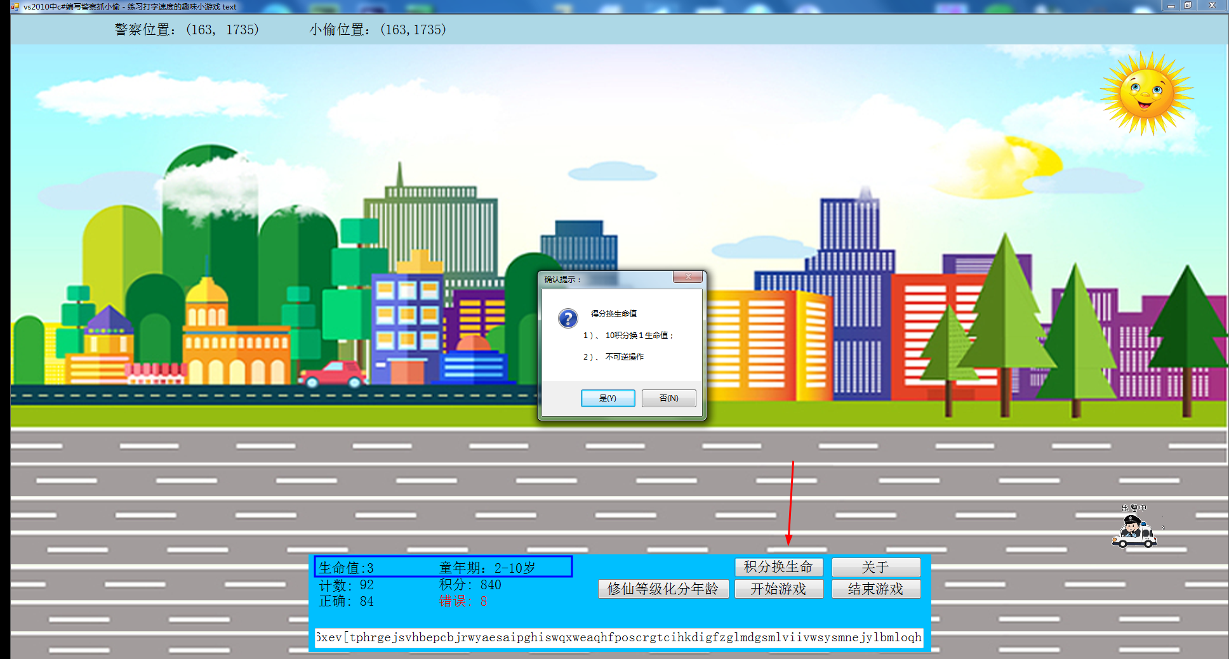Click the 正确: 84 text
The width and height of the screenshot is (1229, 659).
346,601
